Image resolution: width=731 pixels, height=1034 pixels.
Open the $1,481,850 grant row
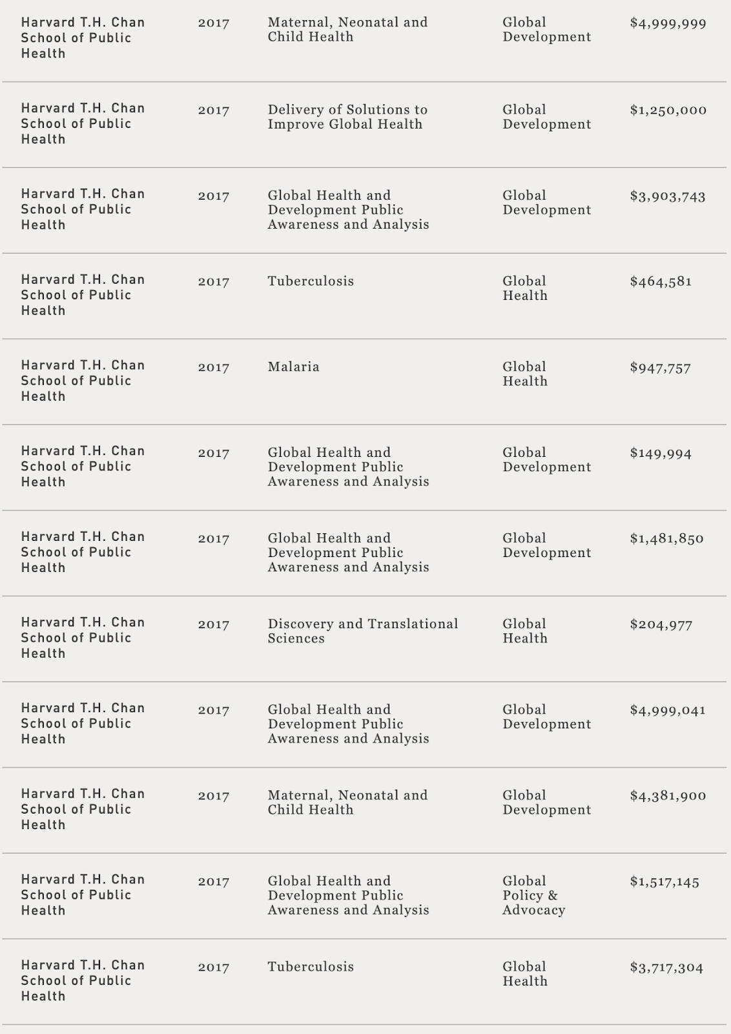pyautogui.click(x=365, y=553)
